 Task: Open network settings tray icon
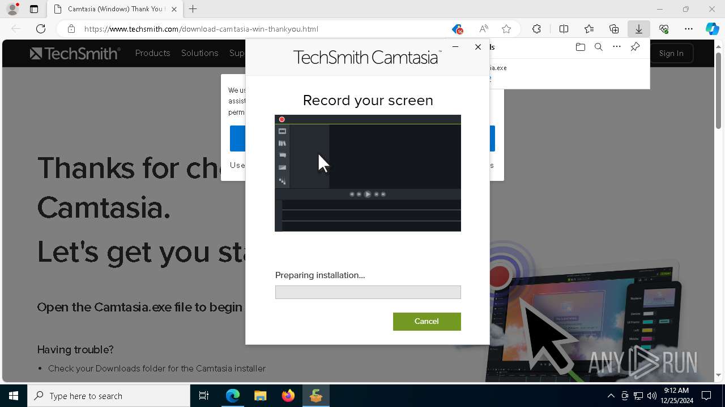(x=638, y=396)
